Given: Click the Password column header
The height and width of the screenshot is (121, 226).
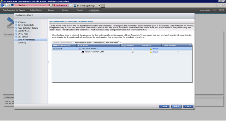Looking at the screenshot, I should tap(151, 46).
